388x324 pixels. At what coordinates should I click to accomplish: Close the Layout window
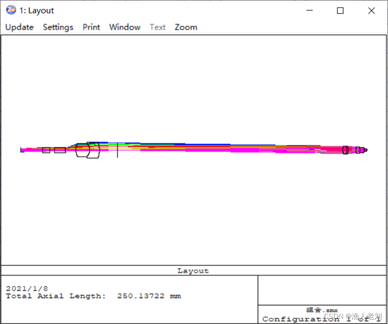coord(371,11)
